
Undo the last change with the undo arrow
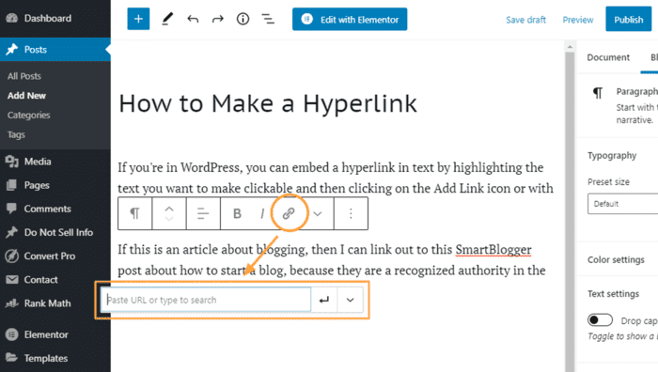click(193, 19)
